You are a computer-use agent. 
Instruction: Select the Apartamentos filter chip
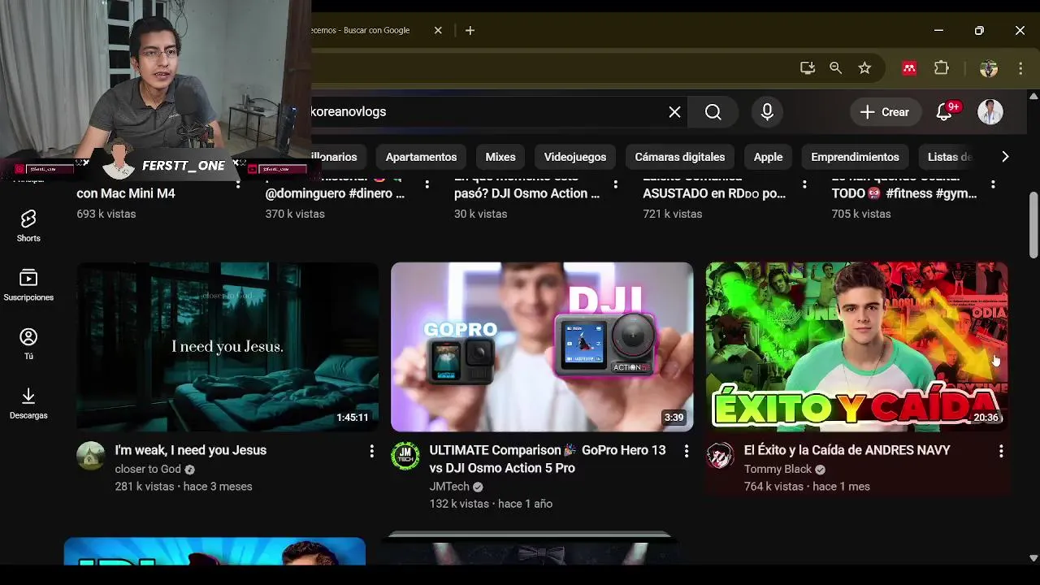[421, 157]
